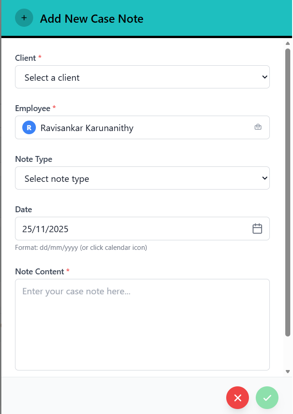Save note with green checkmark button
This screenshot has height=414, width=293.
(267, 398)
